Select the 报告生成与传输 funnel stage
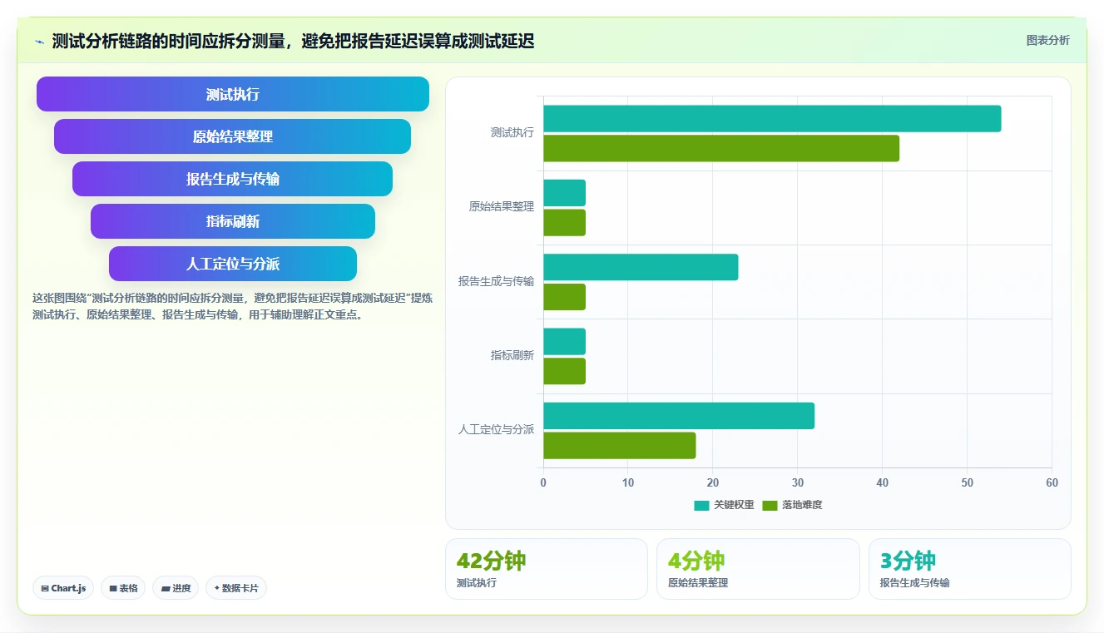The height and width of the screenshot is (633, 1104). pyautogui.click(x=233, y=179)
